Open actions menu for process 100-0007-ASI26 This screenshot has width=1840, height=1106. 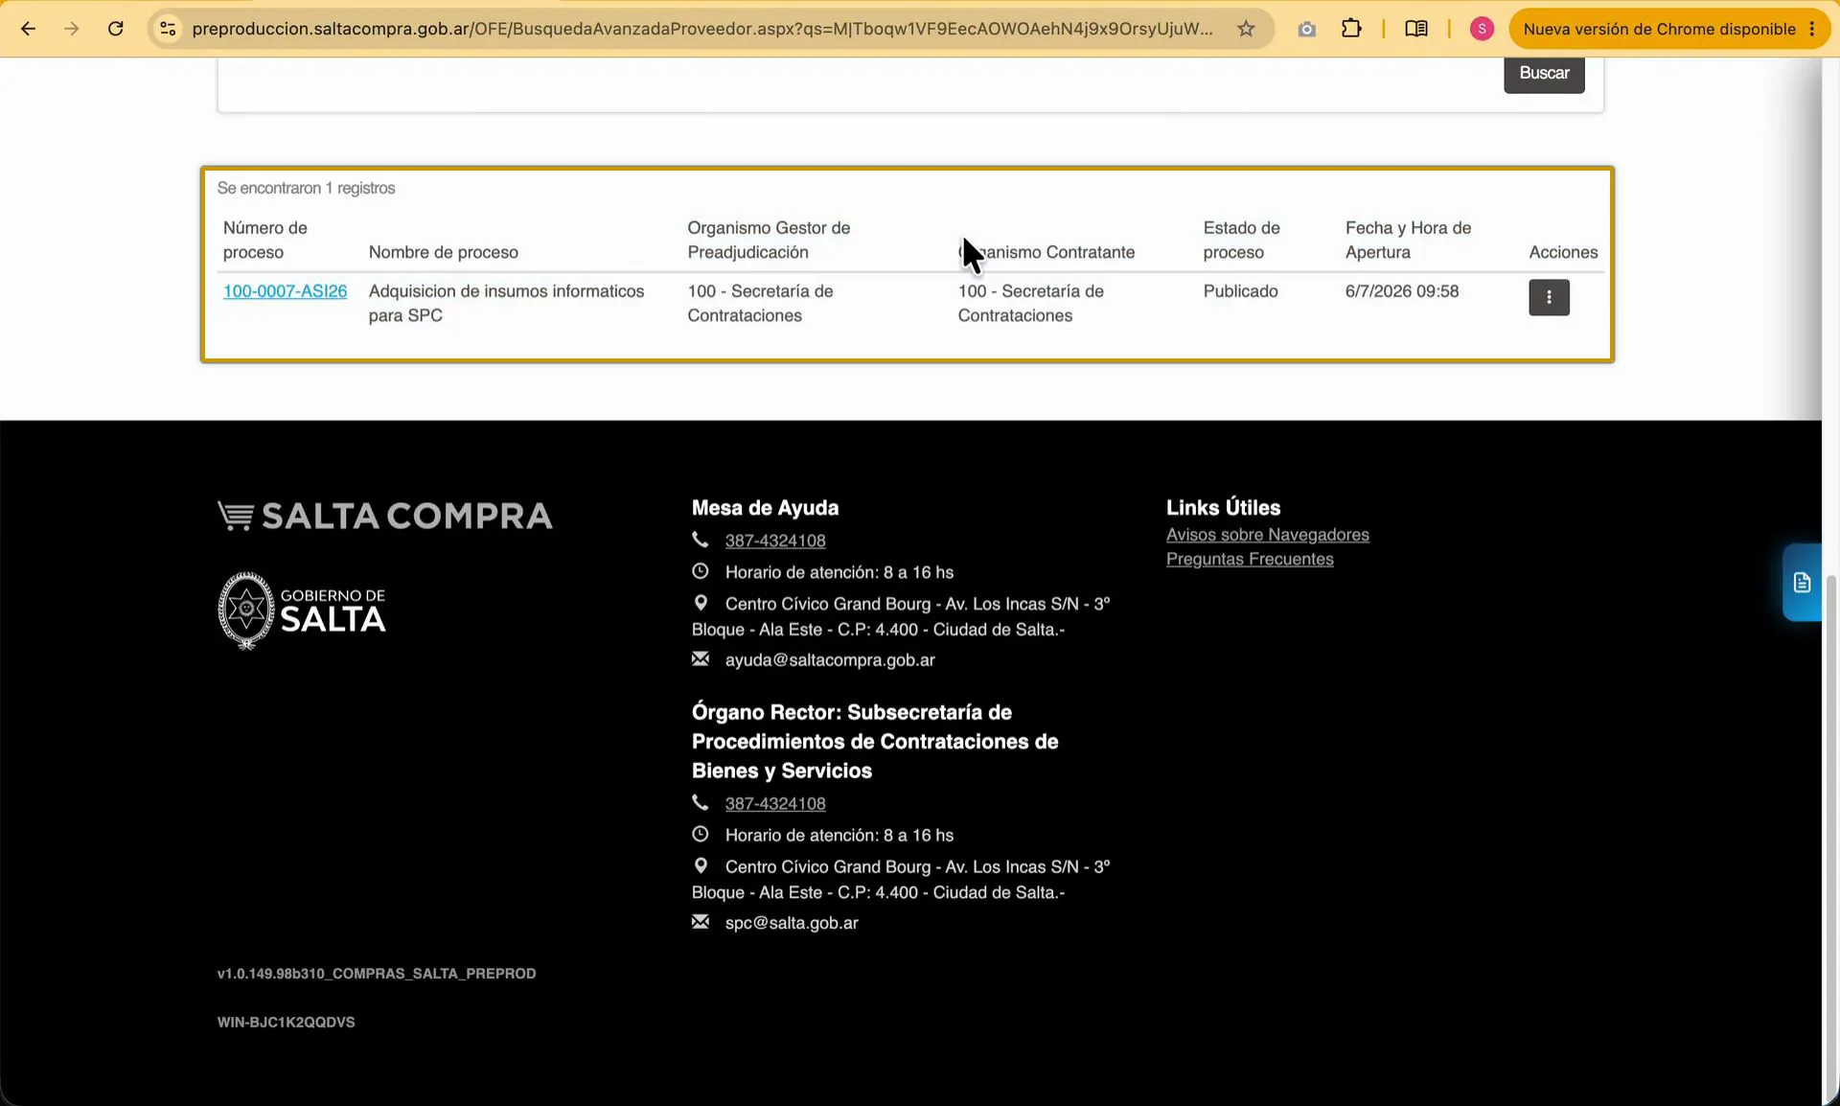coord(1549,297)
